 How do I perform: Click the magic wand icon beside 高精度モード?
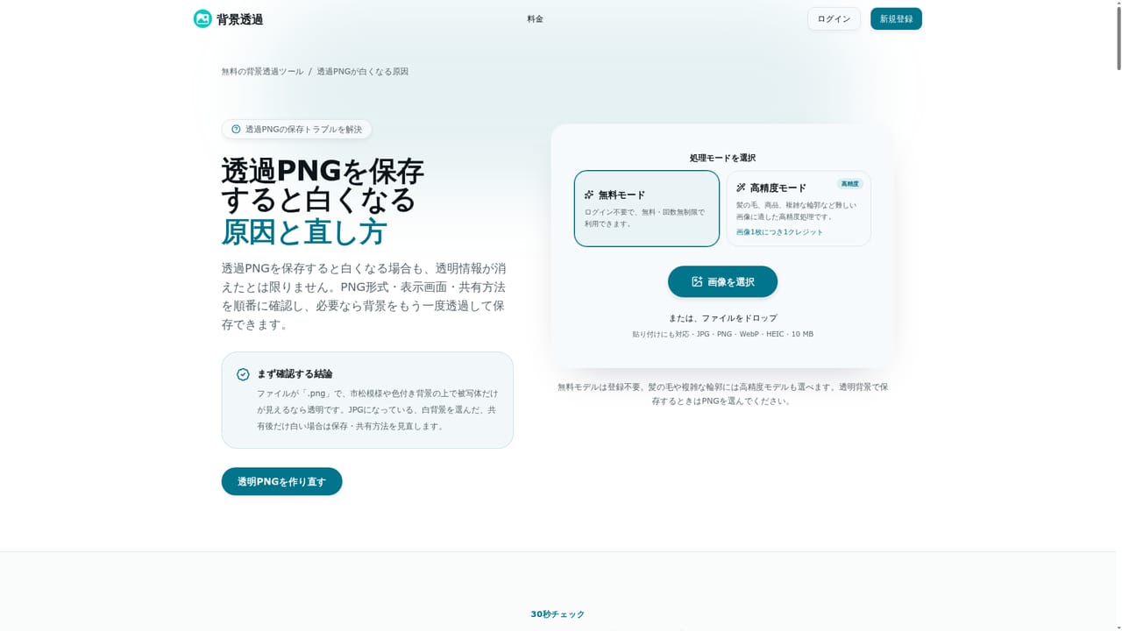tap(741, 188)
